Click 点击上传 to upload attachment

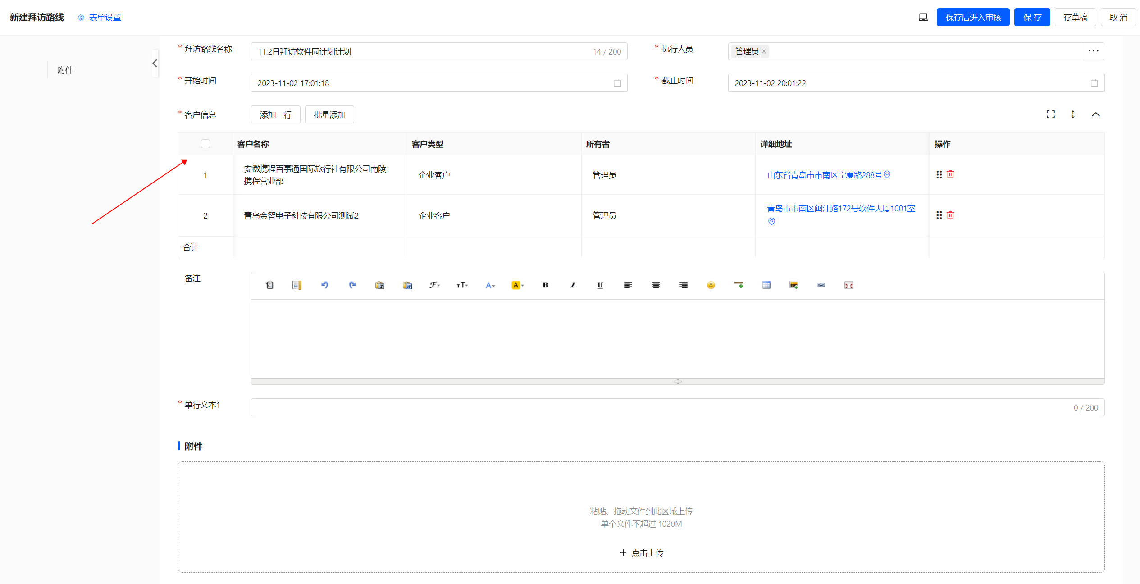[642, 552]
